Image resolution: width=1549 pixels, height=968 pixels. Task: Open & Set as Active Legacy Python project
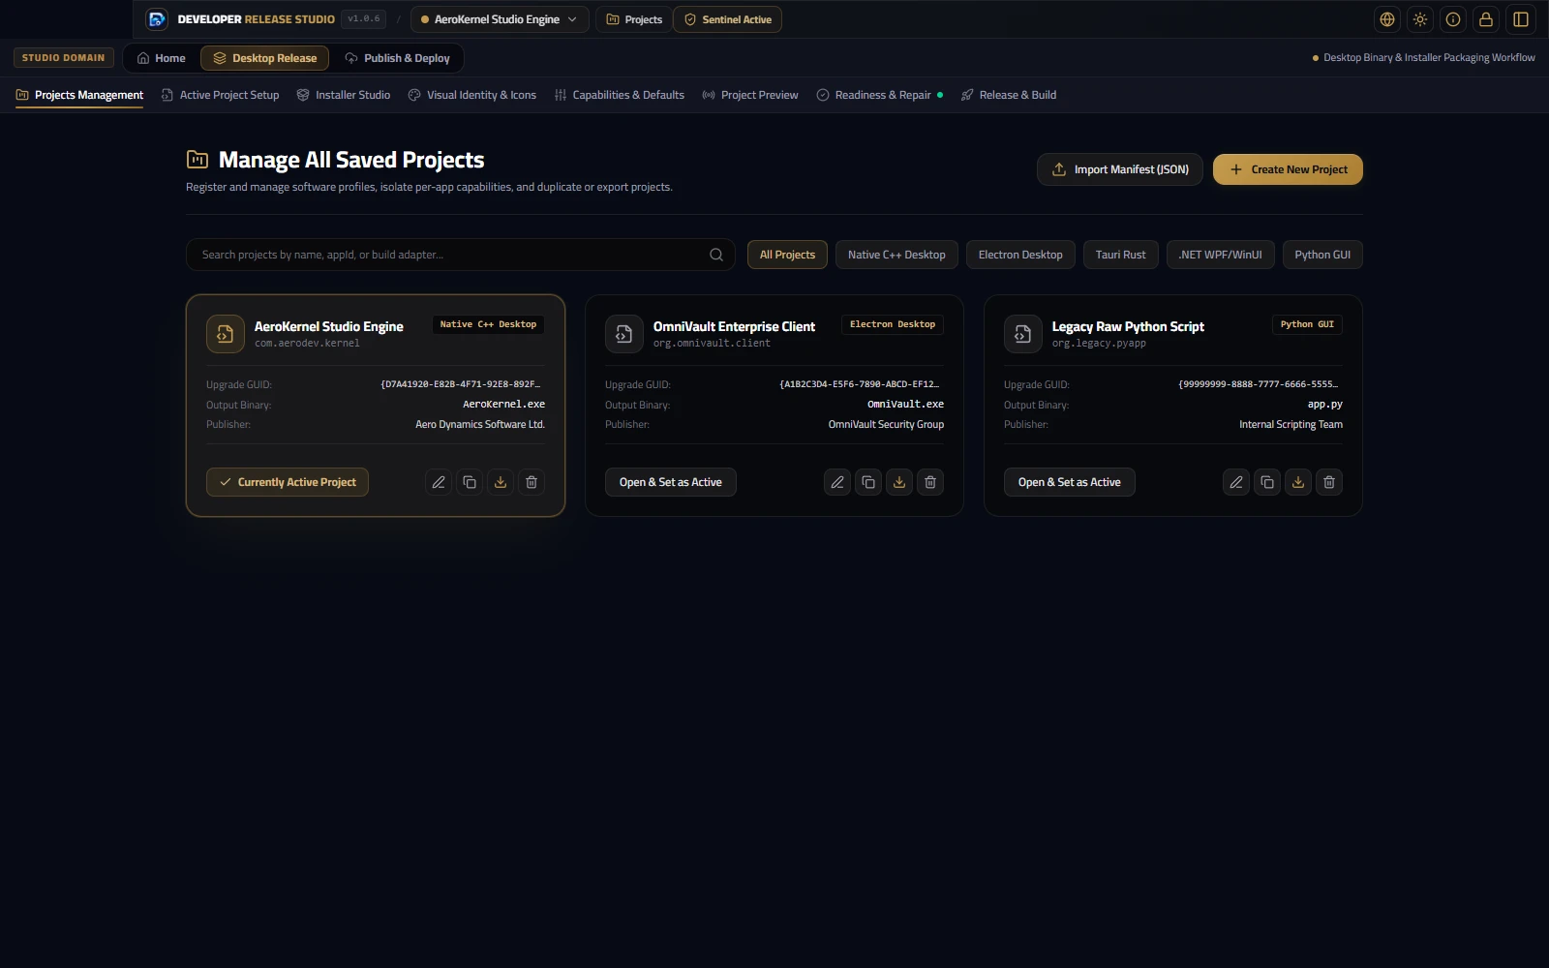point(1070,482)
